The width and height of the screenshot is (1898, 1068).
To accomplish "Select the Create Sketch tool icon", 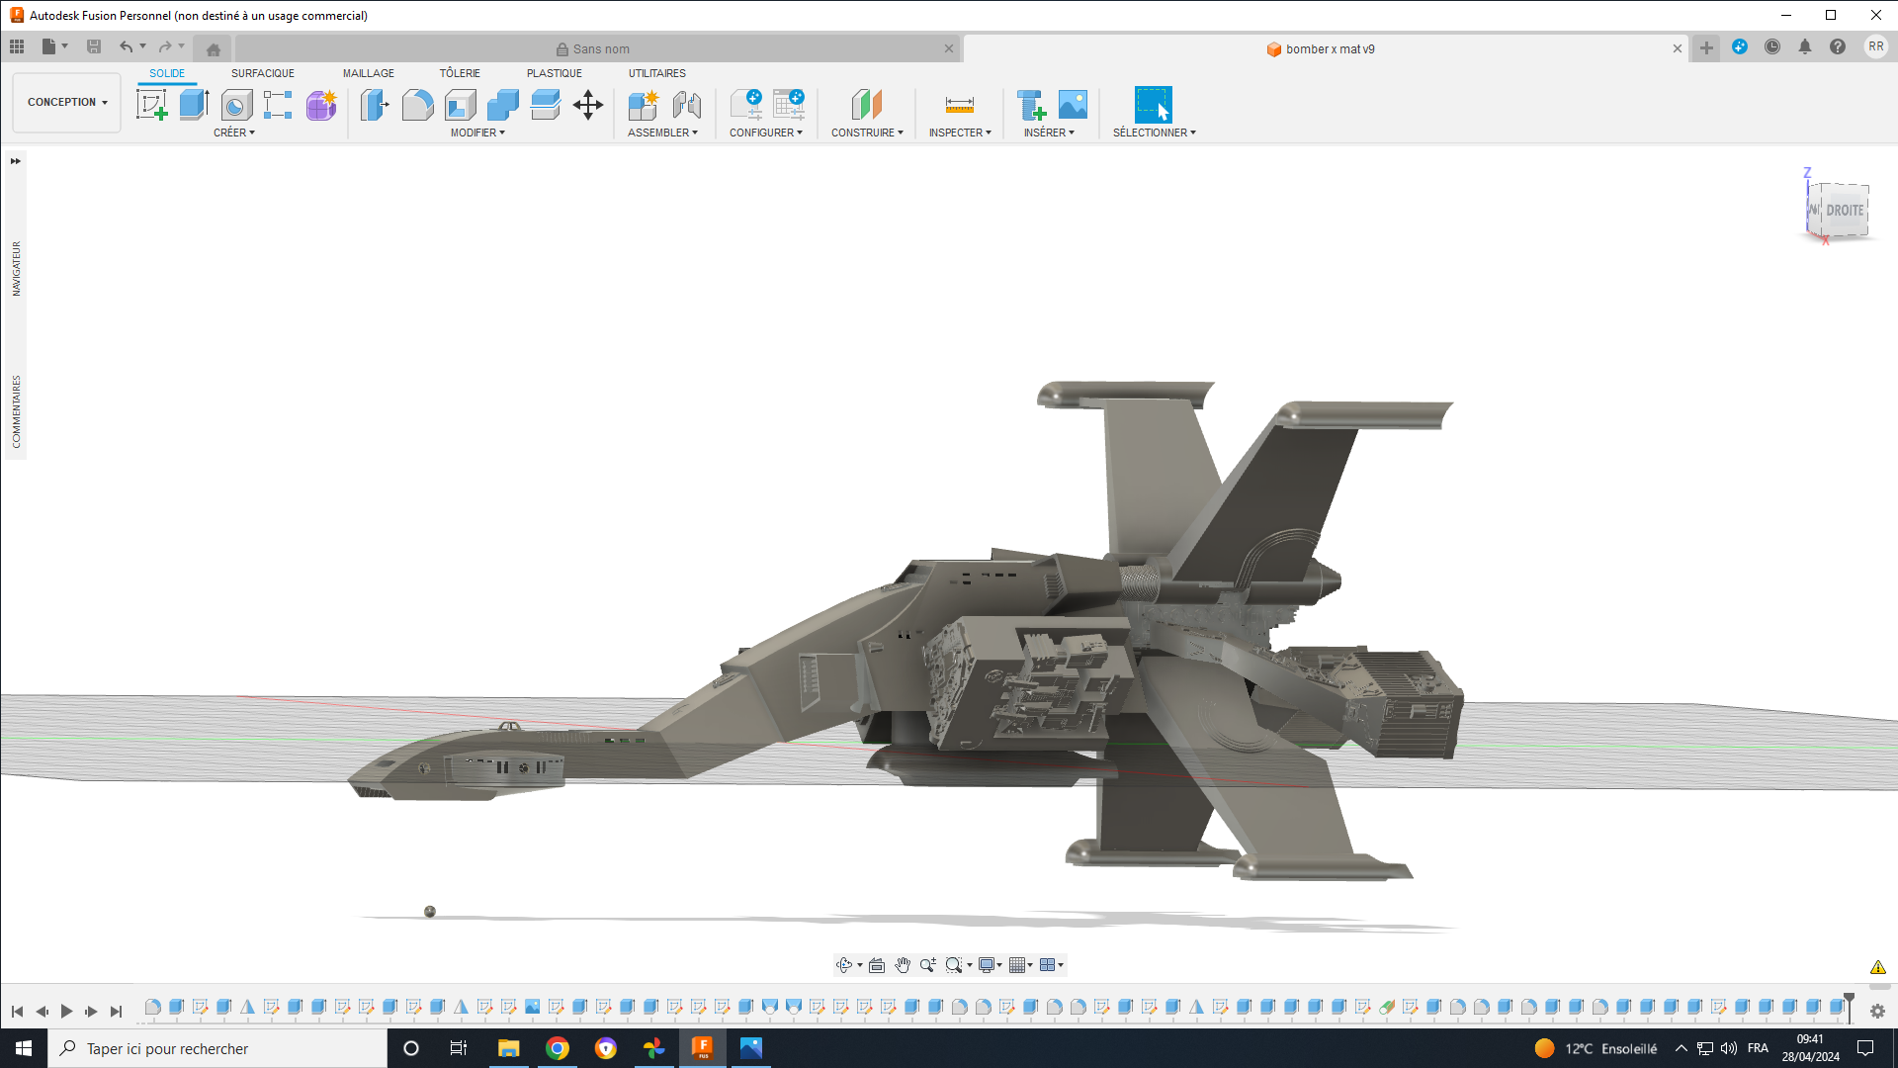I will coord(151,105).
